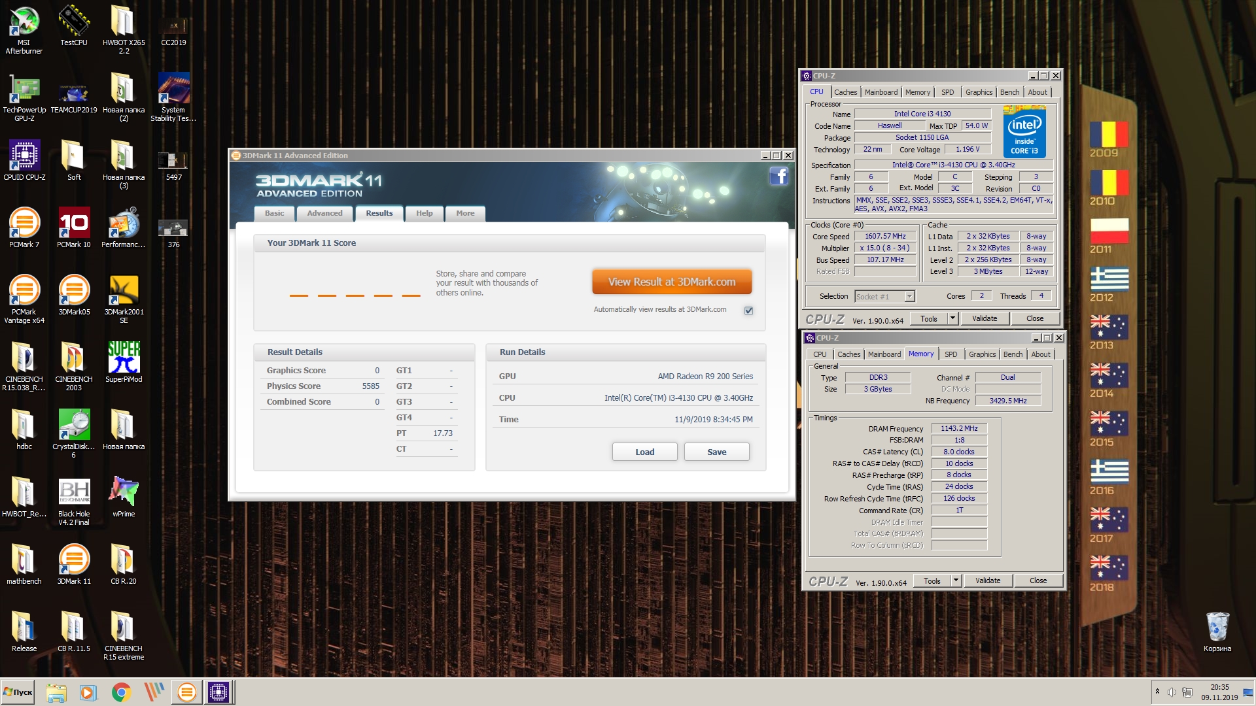Click Chrome icon in taskbar
This screenshot has height=706, width=1256.
pyautogui.click(x=121, y=692)
